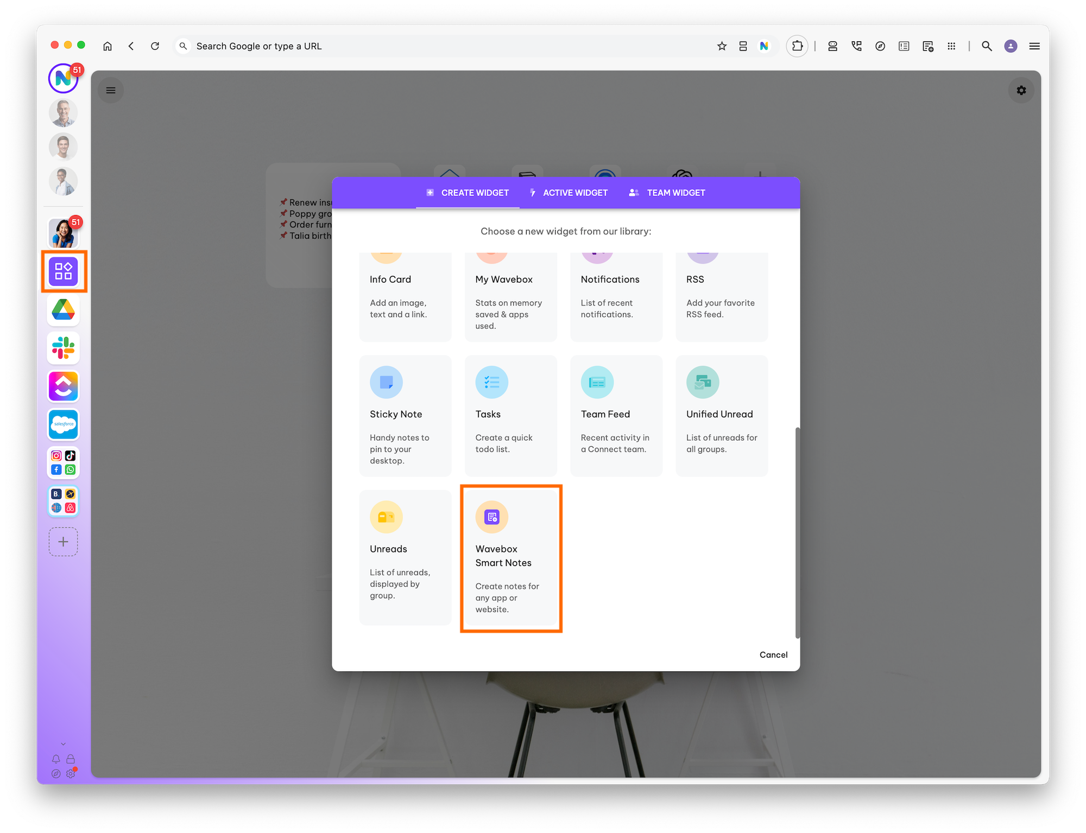This screenshot has width=1086, height=833.
Task: Click the reading list toolbar icon
Action: coord(904,46)
